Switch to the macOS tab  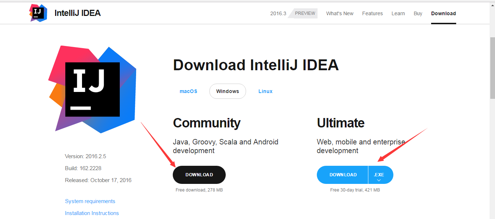pos(188,91)
